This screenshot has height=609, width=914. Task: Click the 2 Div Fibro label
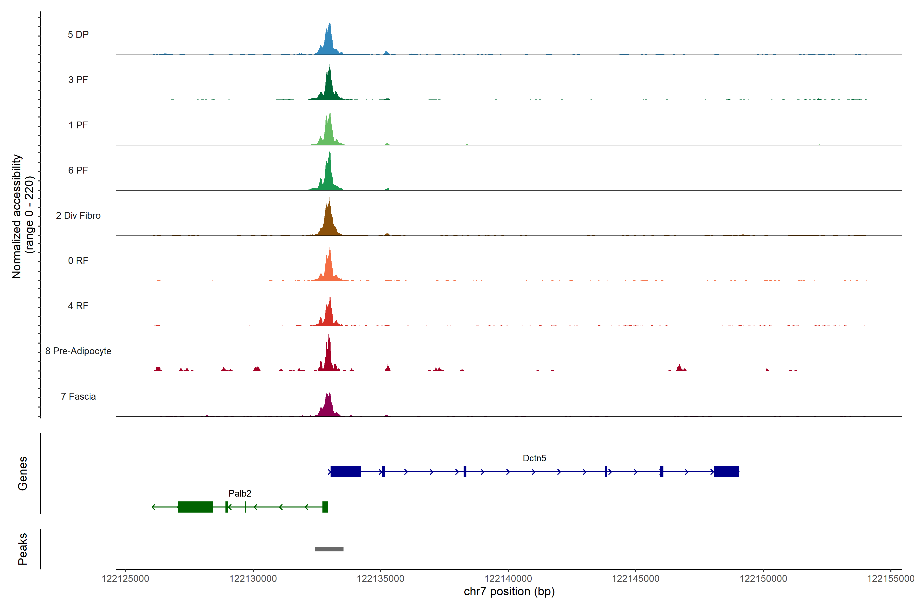[78, 215]
